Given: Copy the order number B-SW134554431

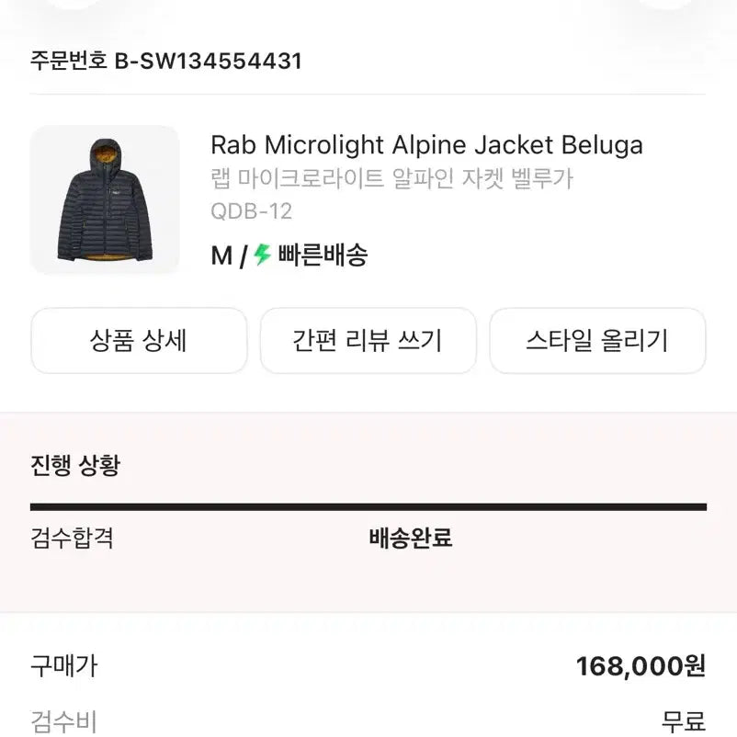Looking at the screenshot, I should pyautogui.click(x=207, y=62).
